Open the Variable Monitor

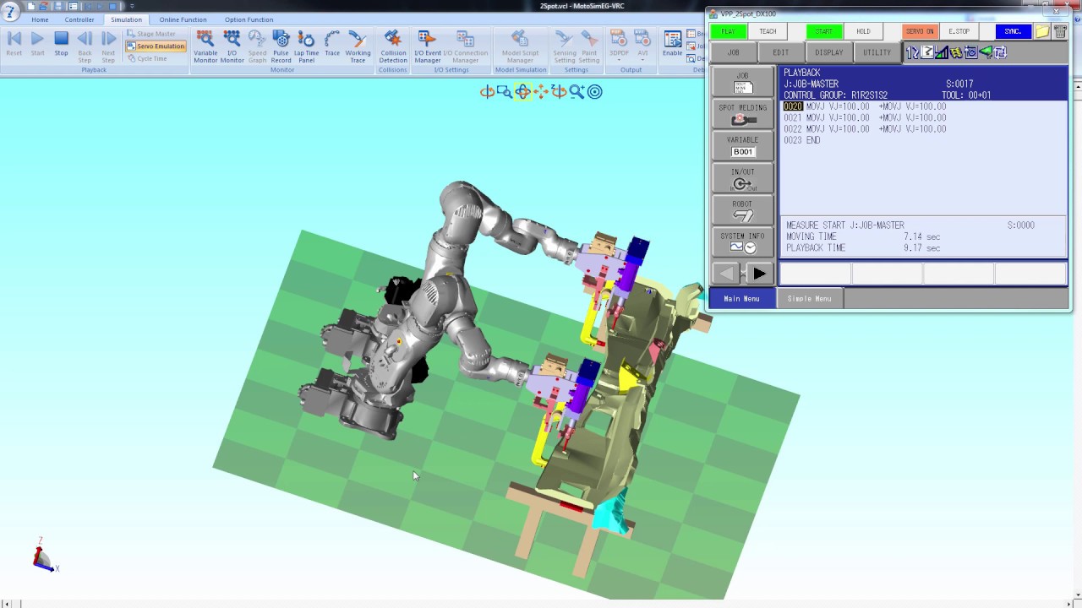tap(205, 46)
